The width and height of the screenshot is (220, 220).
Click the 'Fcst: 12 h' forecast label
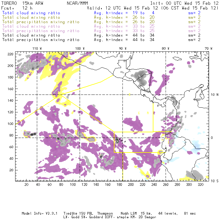click(x=17, y=8)
